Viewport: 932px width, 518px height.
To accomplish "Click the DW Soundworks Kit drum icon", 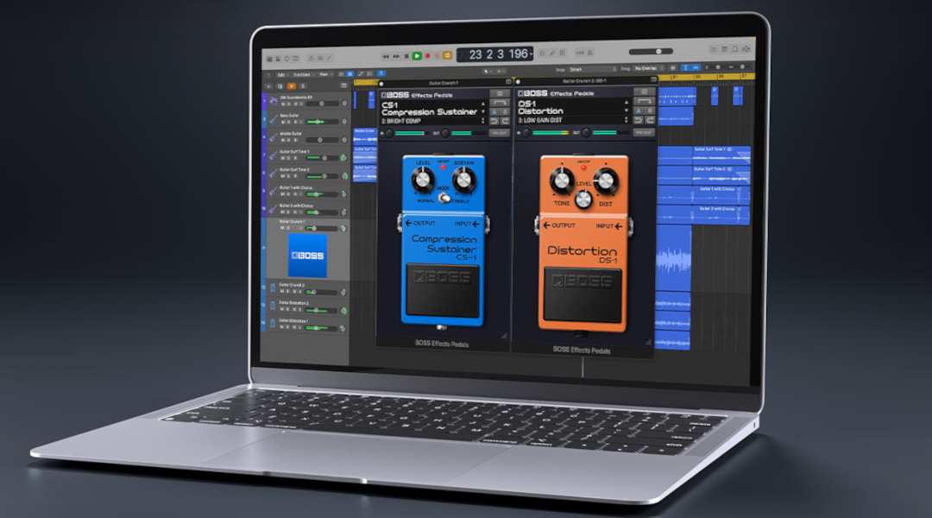I will pyautogui.click(x=274, y=101).
